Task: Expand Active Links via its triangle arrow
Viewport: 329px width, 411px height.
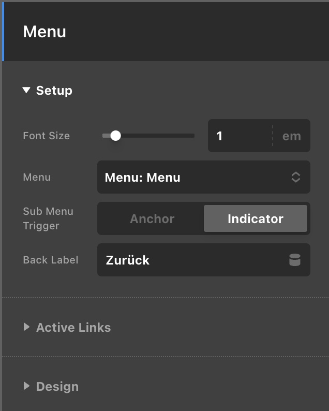Action: (x=26, y=327)
